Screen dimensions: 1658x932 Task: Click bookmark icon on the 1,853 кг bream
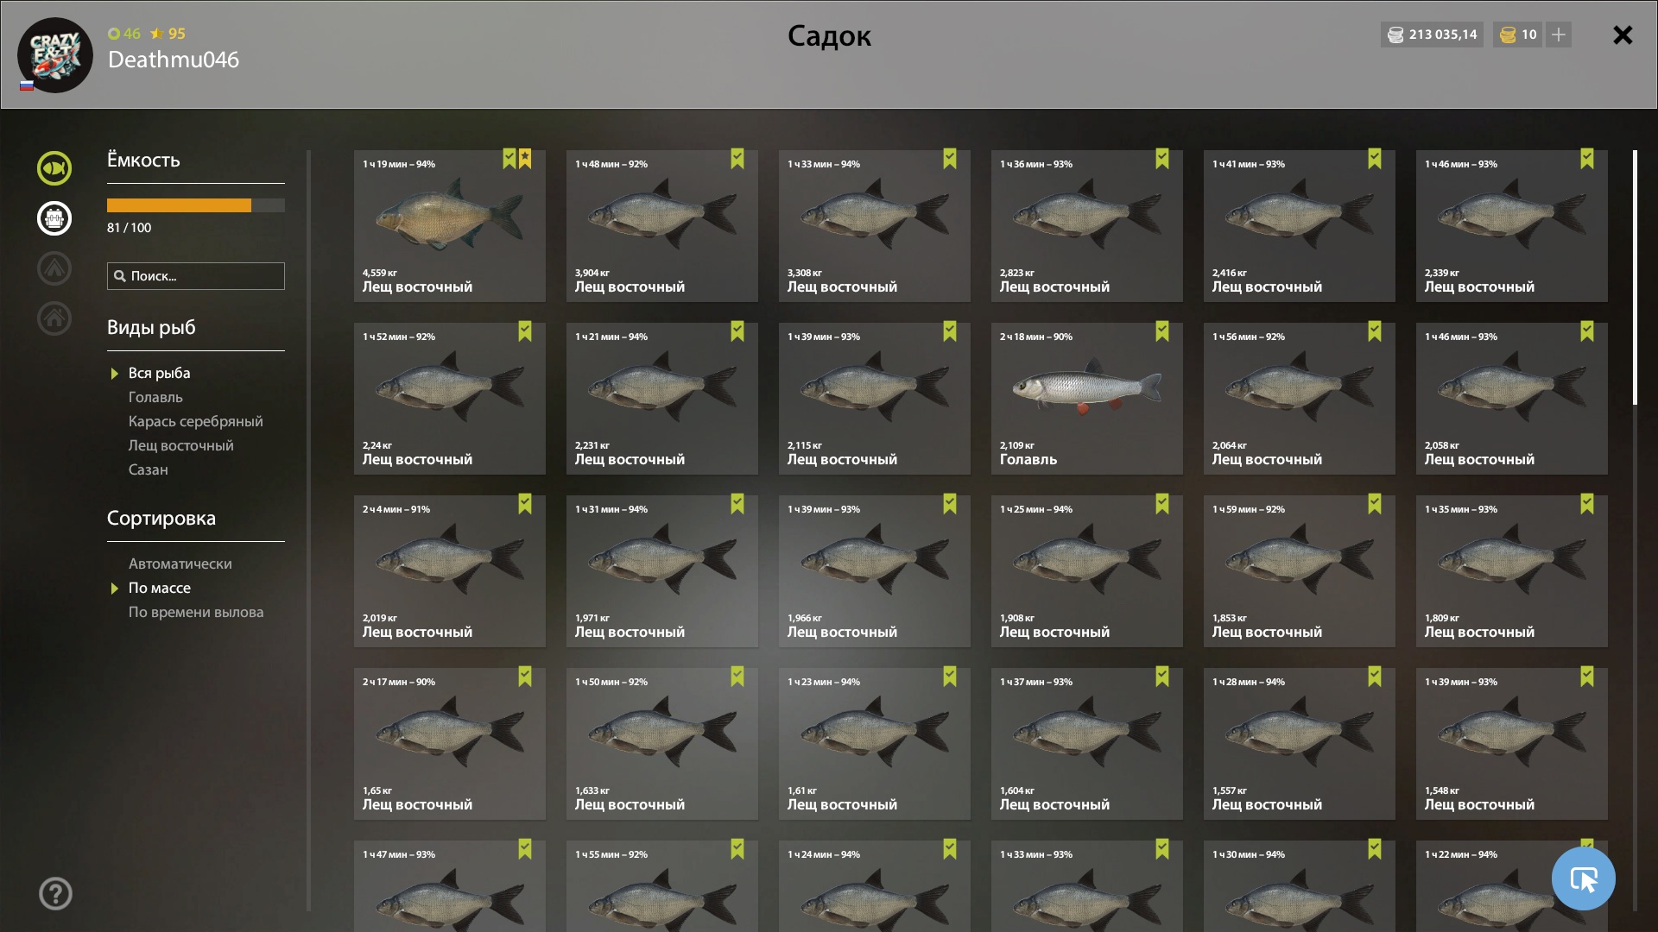click(x=1375, y=504)
